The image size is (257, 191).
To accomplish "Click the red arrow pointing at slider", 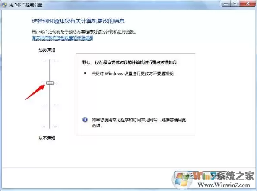I will click(35, 92).
